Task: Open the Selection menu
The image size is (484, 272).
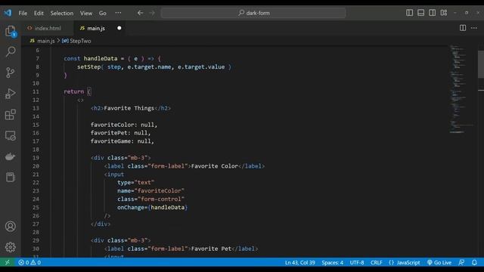Action: [x=62, y=13]
